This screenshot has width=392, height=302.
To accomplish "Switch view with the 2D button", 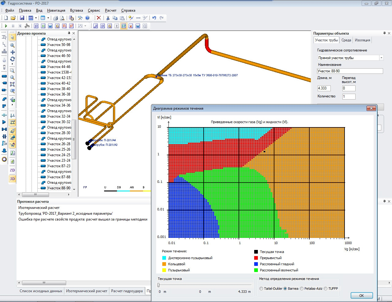I will 12,170.
